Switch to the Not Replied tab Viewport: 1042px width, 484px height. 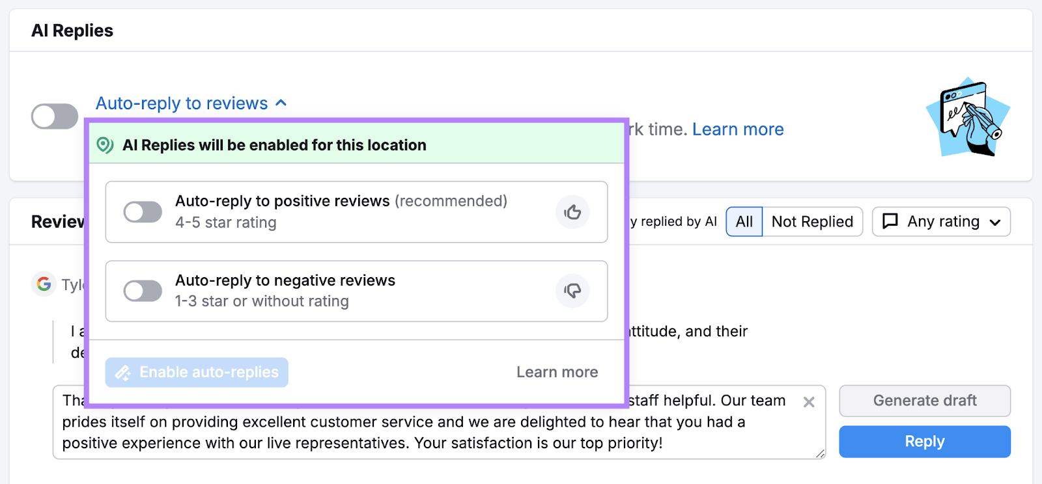click(812, 222)
